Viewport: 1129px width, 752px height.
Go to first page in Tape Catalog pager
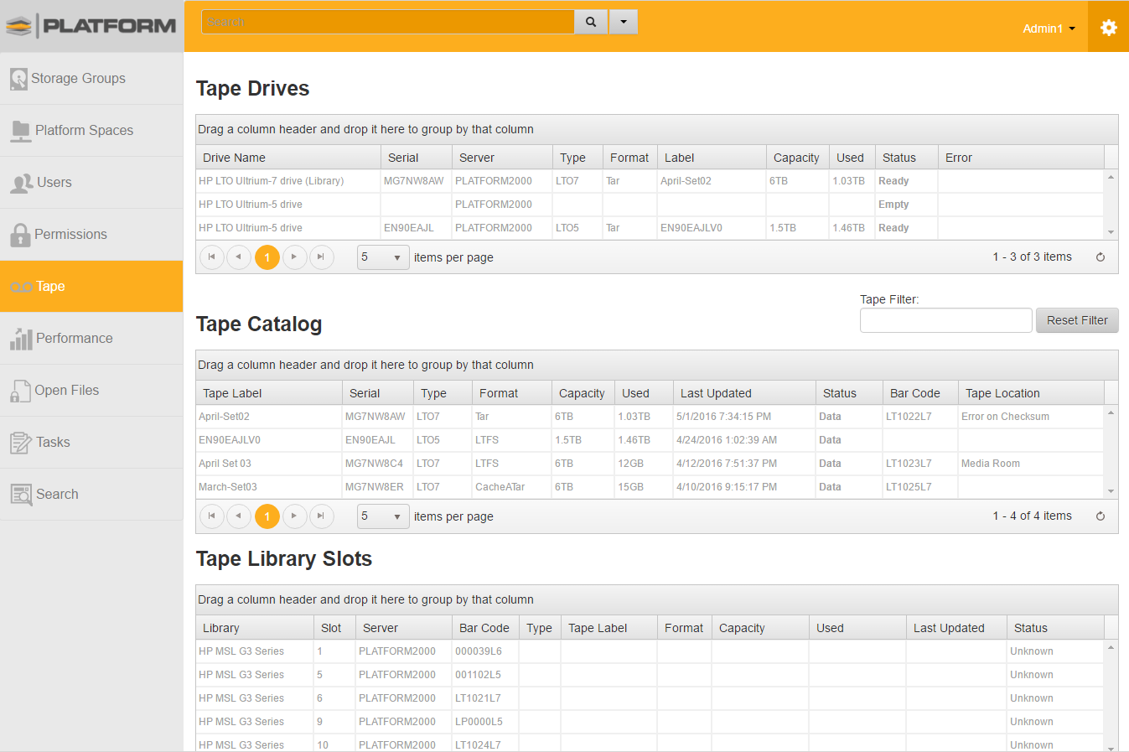pos(212,516)
